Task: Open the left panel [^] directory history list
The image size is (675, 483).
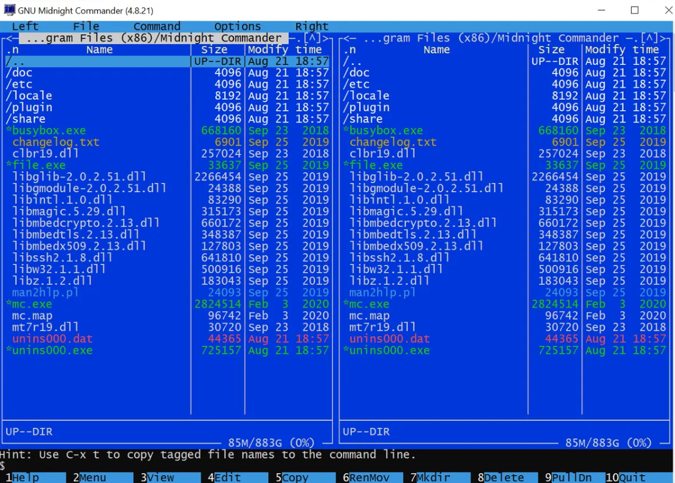Action: click(x=311, y=39)
